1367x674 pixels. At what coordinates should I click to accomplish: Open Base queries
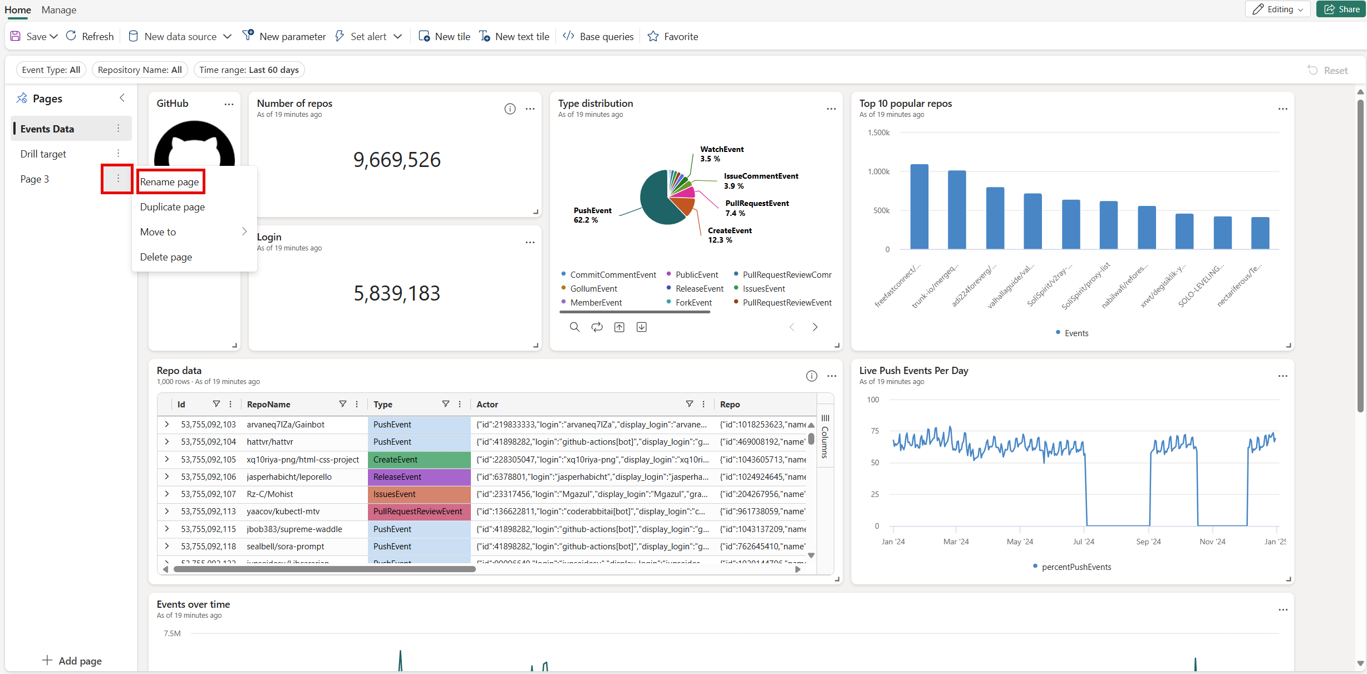pyautogui.click(x=598, y=36)
